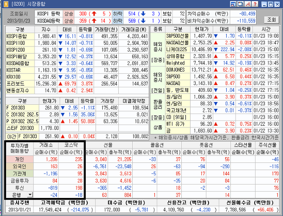283x216 pixels.
Task: Select the 국고채3년 row label
Action: click(178, 110)
